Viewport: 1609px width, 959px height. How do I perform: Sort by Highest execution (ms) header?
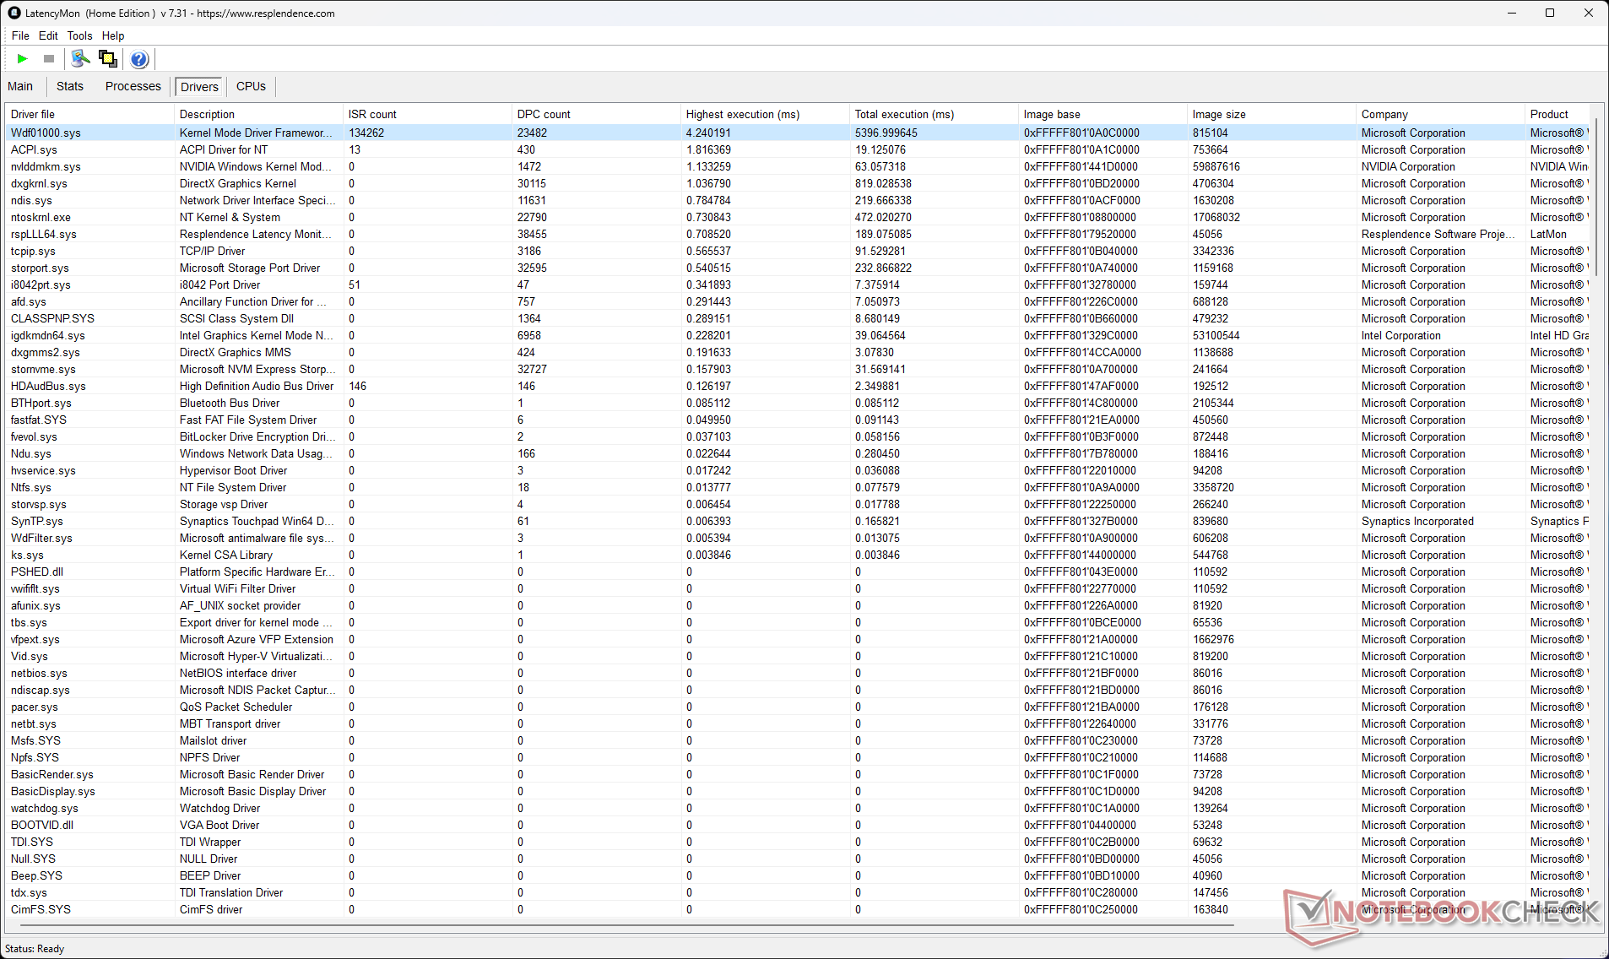point(766,114)
